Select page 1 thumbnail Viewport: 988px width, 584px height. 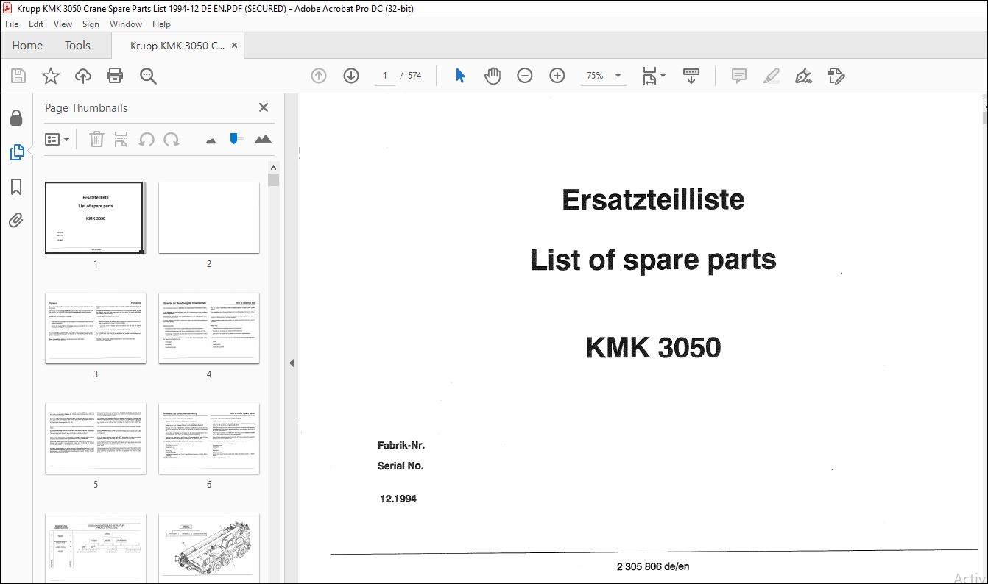(x=94, y=218)
